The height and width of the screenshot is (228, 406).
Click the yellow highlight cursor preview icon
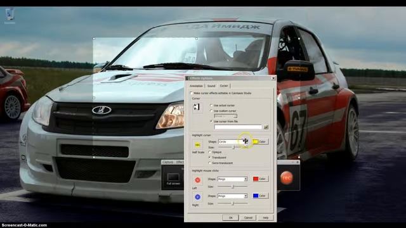tap(197, 145)
